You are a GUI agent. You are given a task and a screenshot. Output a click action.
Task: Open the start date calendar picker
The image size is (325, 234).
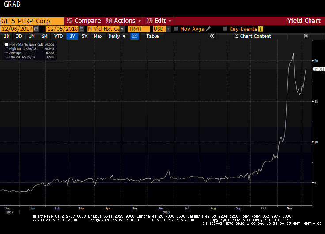point(36,29)
